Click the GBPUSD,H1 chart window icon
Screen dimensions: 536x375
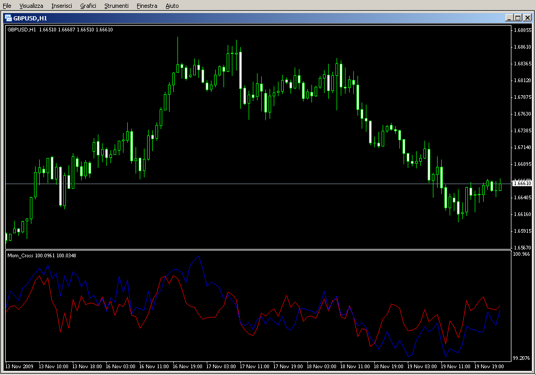8,18
